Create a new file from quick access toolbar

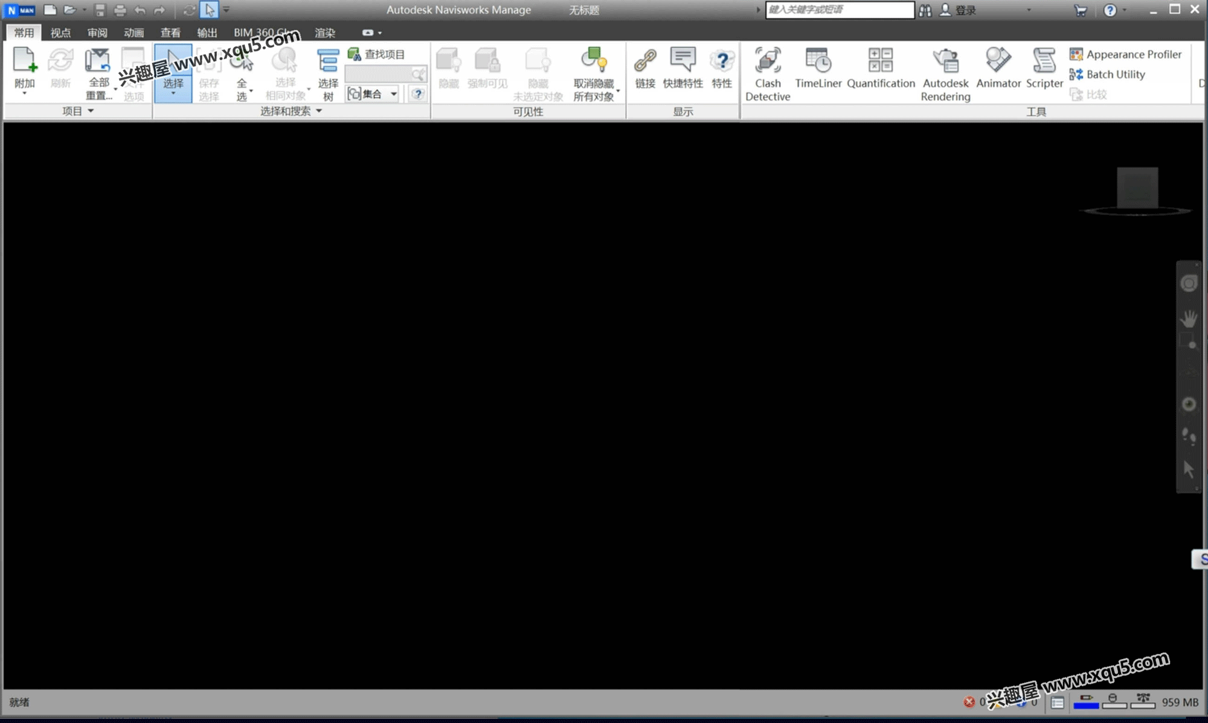pos(51,10)
